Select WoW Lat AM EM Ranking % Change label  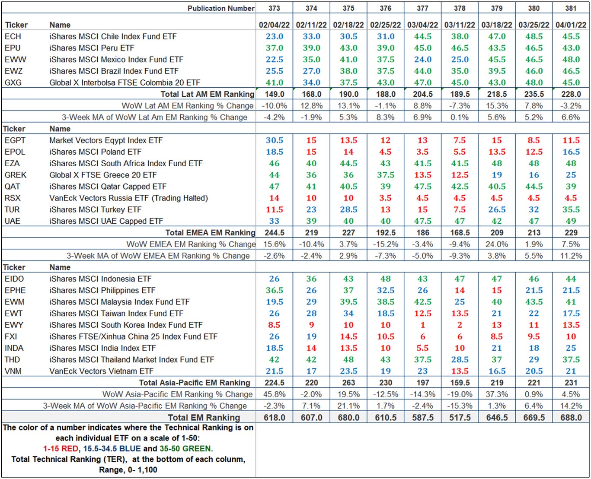(x=187, y=106)
